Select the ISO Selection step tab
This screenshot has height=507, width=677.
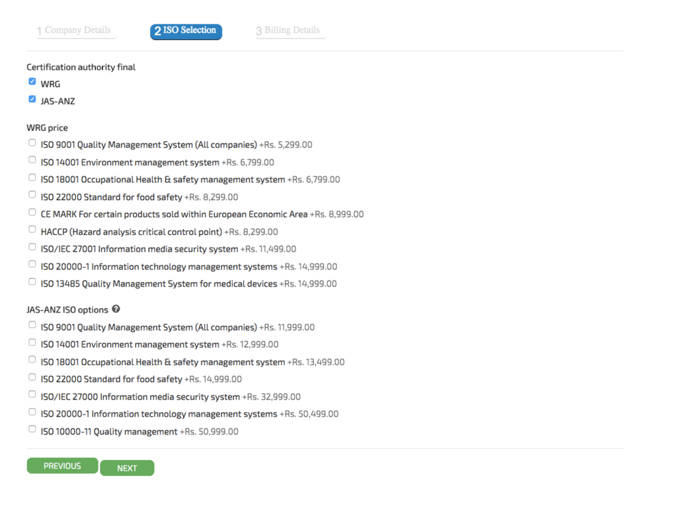coord(186,31)
